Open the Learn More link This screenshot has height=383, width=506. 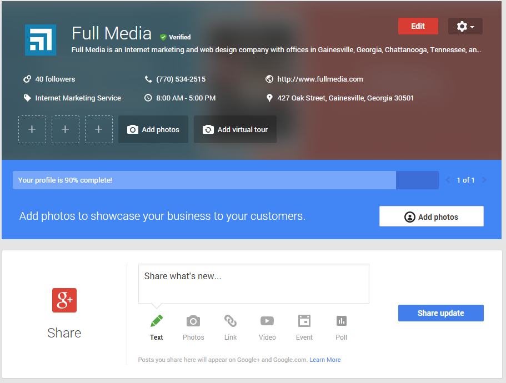325,360
